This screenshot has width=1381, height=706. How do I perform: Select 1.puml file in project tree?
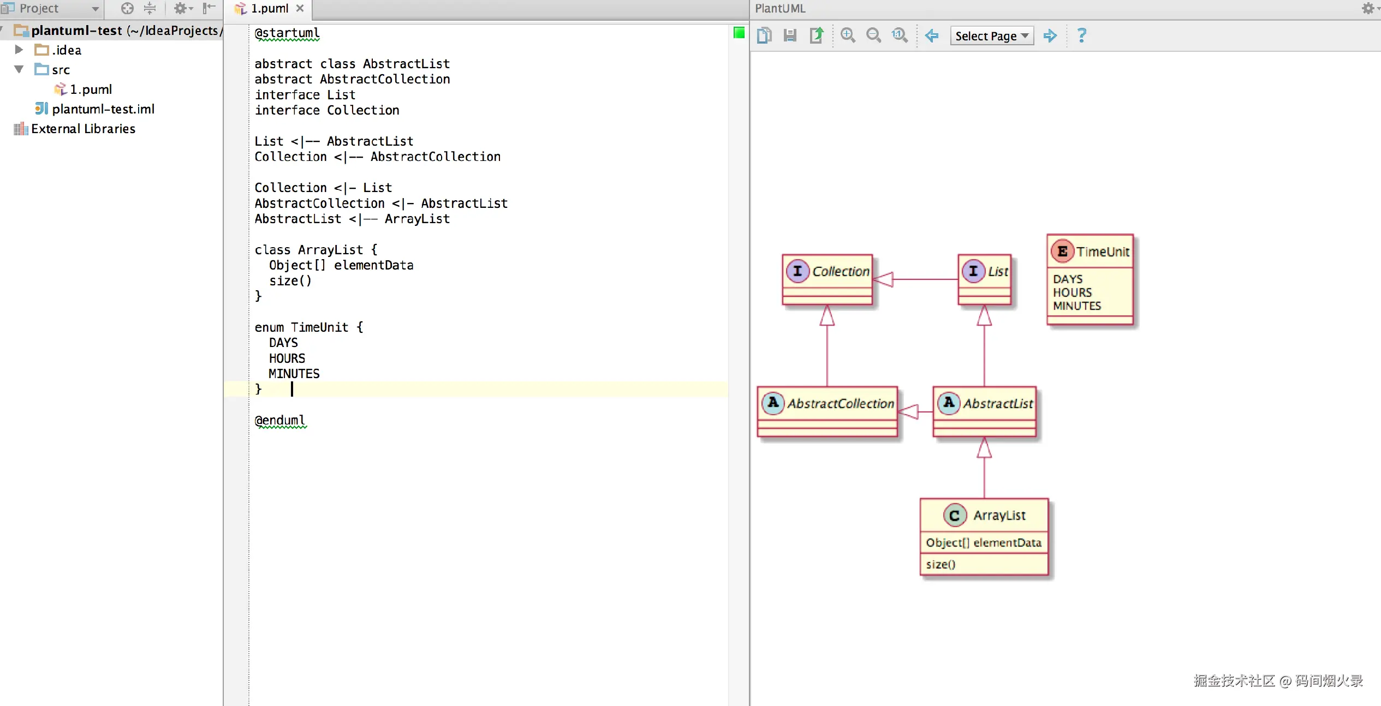point(91,89)
